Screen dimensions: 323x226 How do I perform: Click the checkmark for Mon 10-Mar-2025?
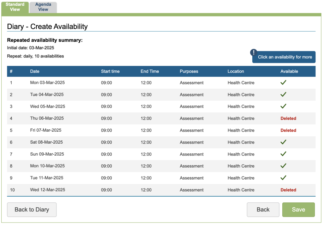pos(283,166)
